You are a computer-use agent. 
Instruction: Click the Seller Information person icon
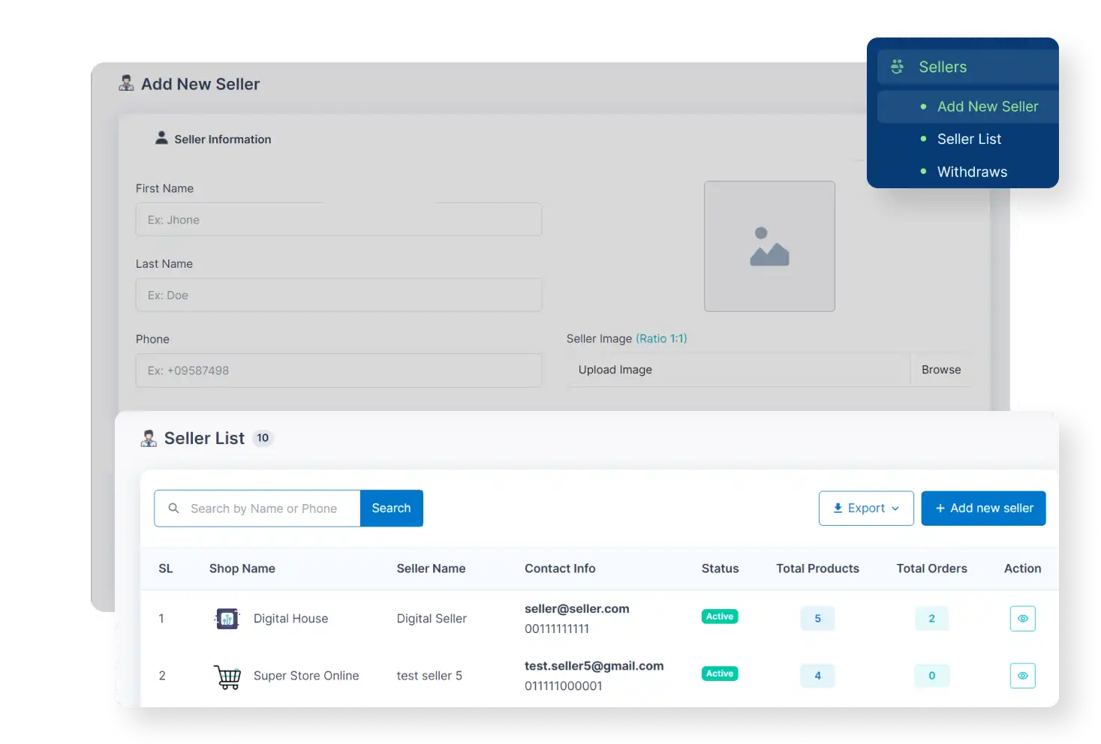click(x=161, y=137)
